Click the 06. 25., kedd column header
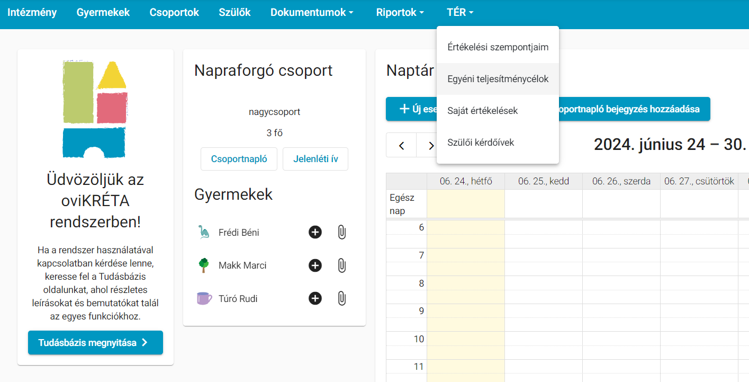The image size is (749, 382). pos(544,181)
